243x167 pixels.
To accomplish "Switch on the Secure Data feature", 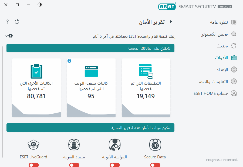I will click(x=155, y=165).
